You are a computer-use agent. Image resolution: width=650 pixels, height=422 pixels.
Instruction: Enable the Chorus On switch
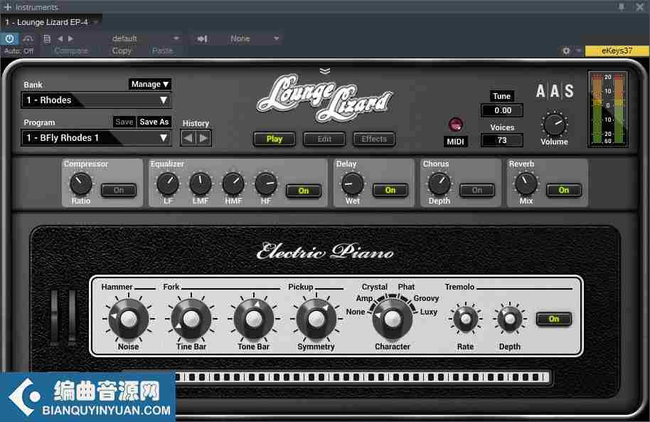tap(476, 190)
